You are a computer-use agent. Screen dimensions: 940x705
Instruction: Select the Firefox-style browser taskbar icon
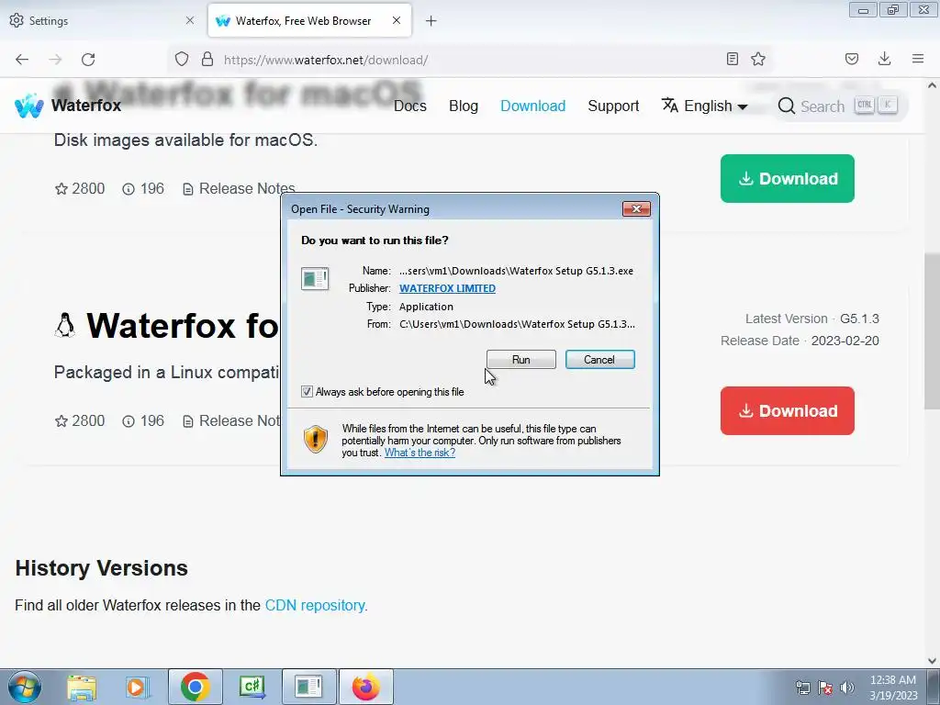(365, 687)
